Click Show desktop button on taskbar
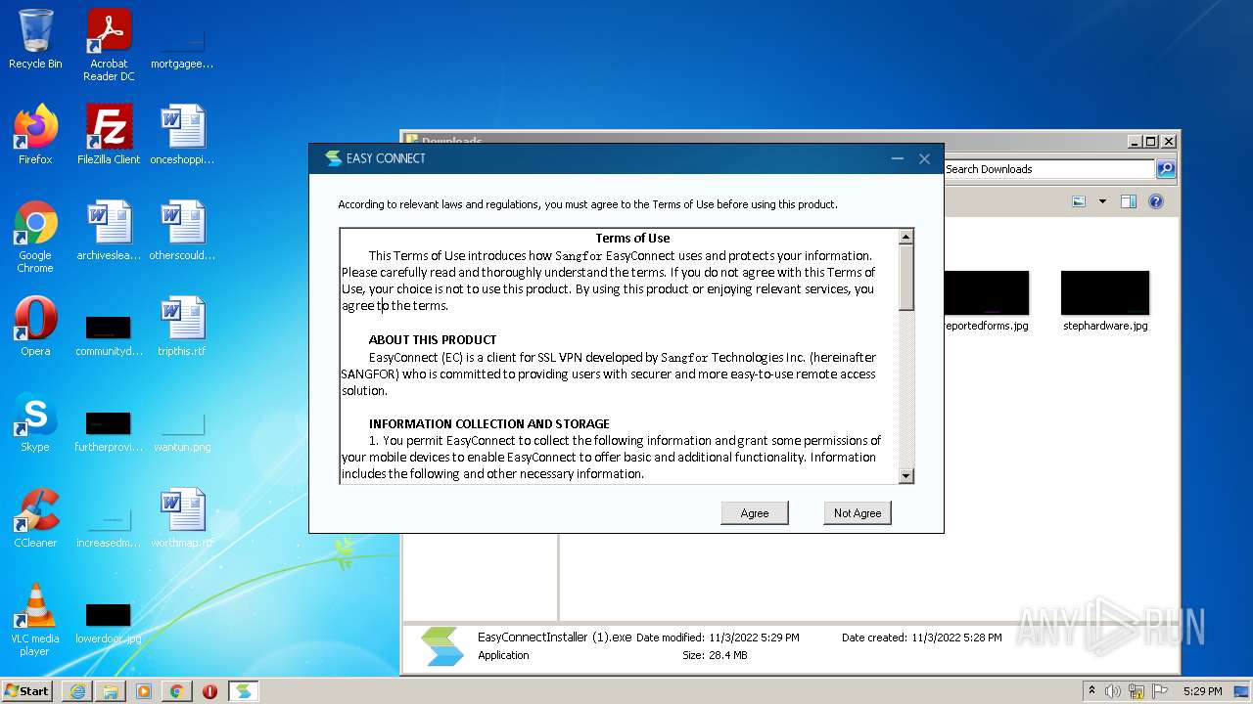 click(x=1242, y=691)
